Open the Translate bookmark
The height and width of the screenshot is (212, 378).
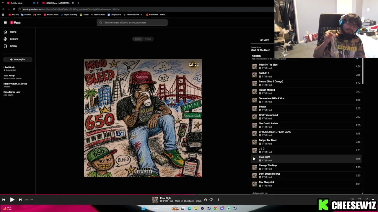click(x=26, y=15)
